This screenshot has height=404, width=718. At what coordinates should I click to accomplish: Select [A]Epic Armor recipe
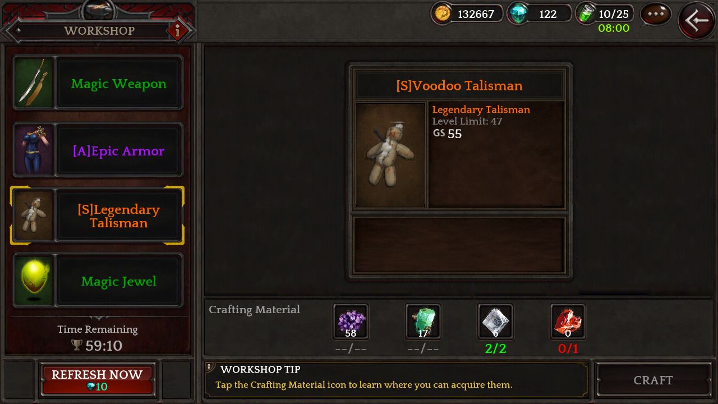click(x=98, y=150)
